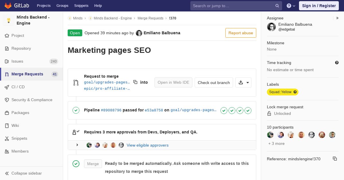Click the Issues count badge 240
The width and height of the screenshot is (344, 180).
pos(54,61)
